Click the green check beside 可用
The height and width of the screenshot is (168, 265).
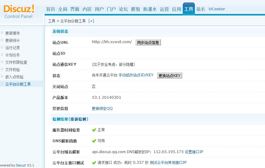[94, 141]
